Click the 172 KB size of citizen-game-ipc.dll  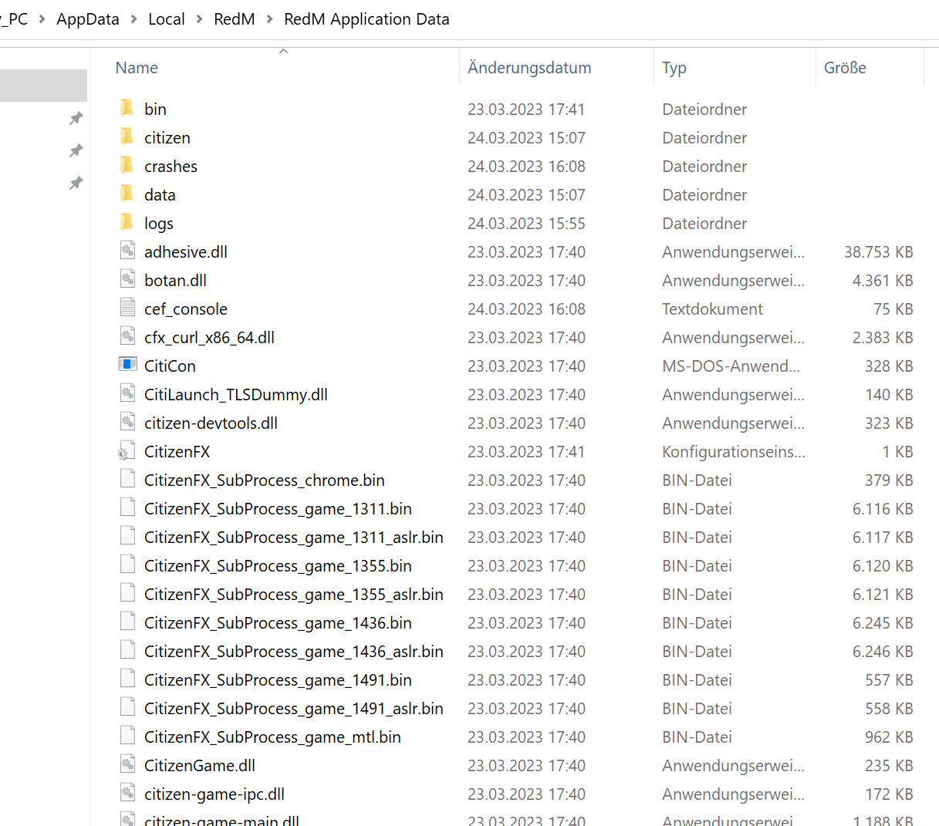pos(889,794)
